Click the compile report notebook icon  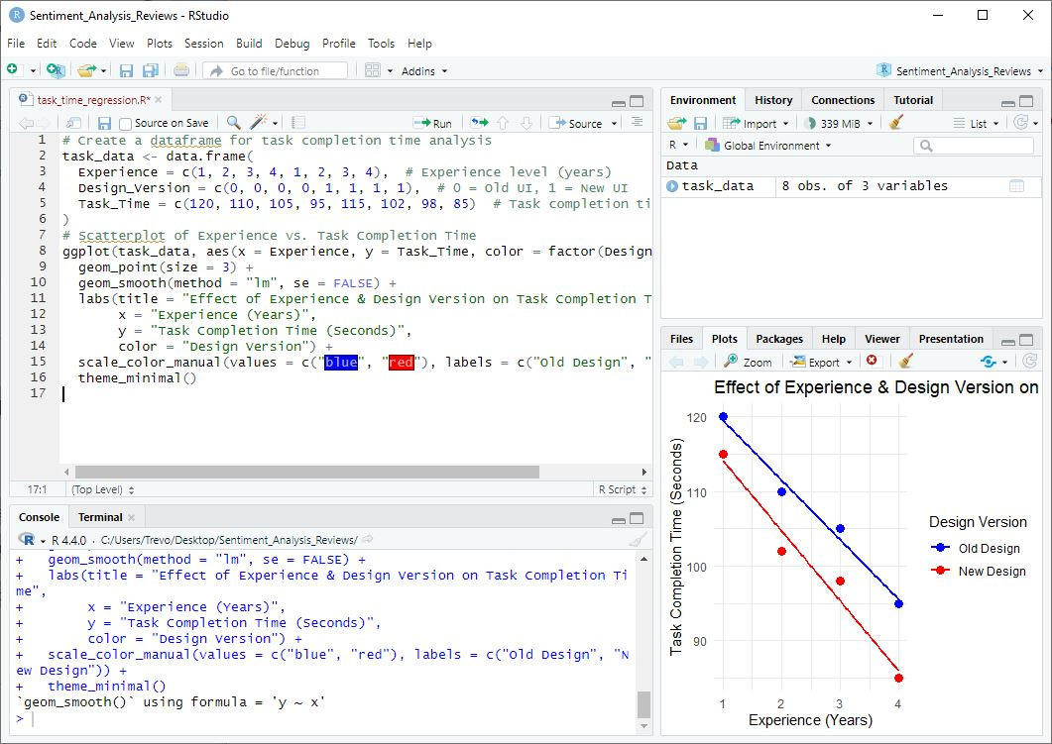pyautogui.click(x=298, y=123)
